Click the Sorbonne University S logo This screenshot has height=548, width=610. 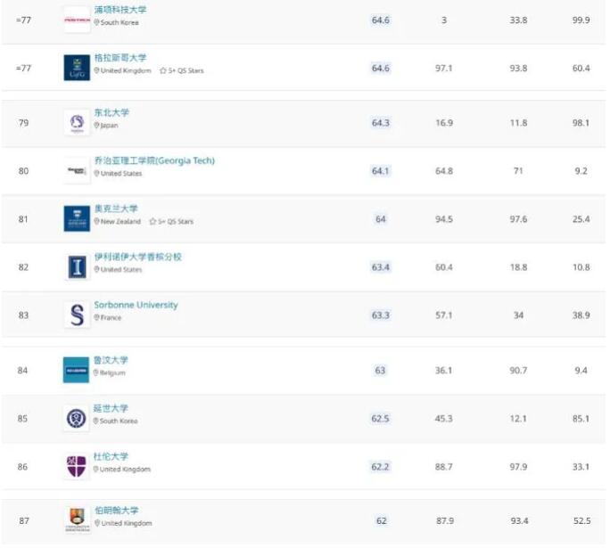pyautogui.click(x=77, y=315)
